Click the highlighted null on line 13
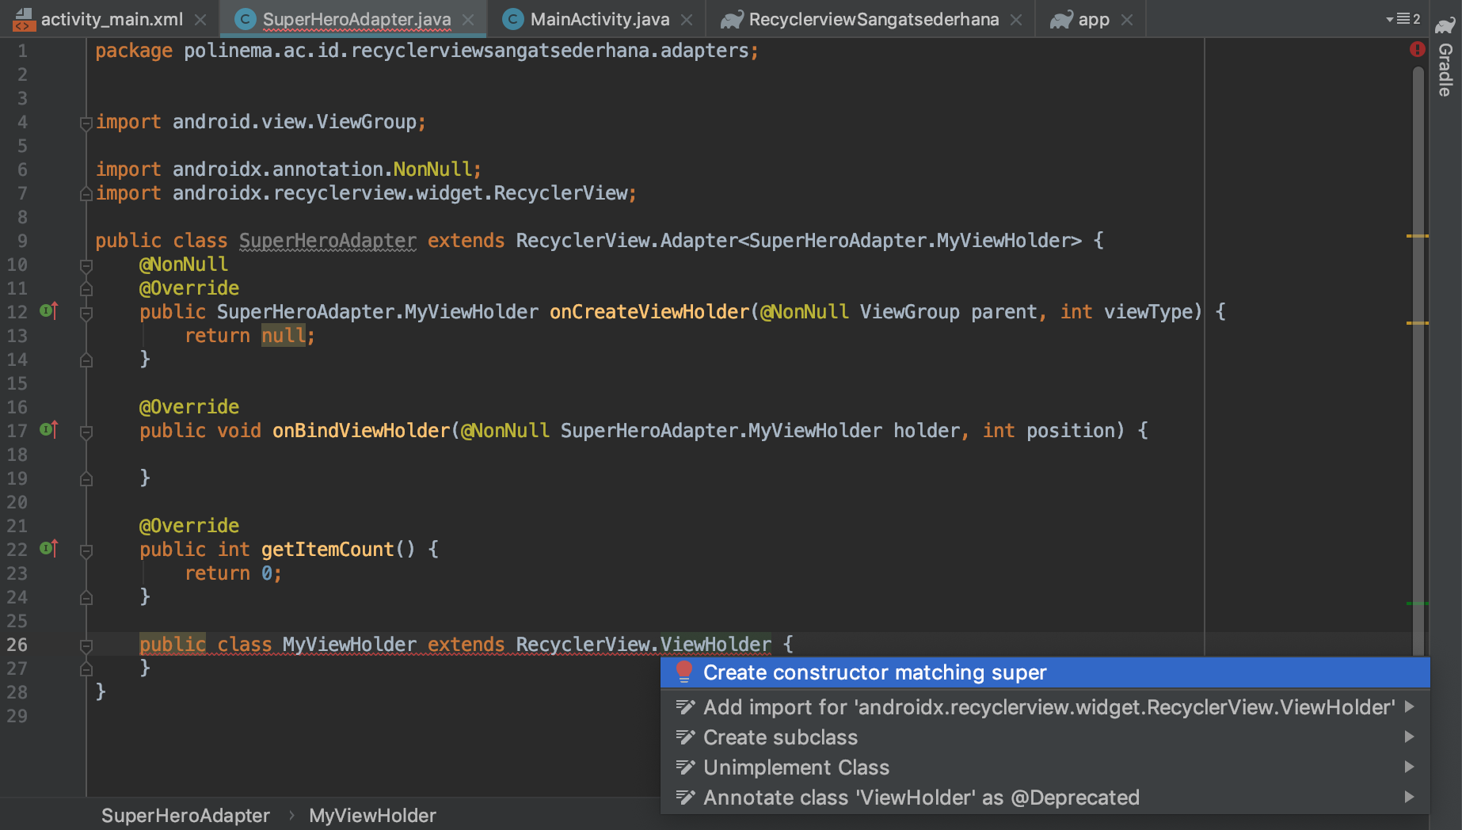The width and height of the screenshot is (1462, 830). coord(283,336)
